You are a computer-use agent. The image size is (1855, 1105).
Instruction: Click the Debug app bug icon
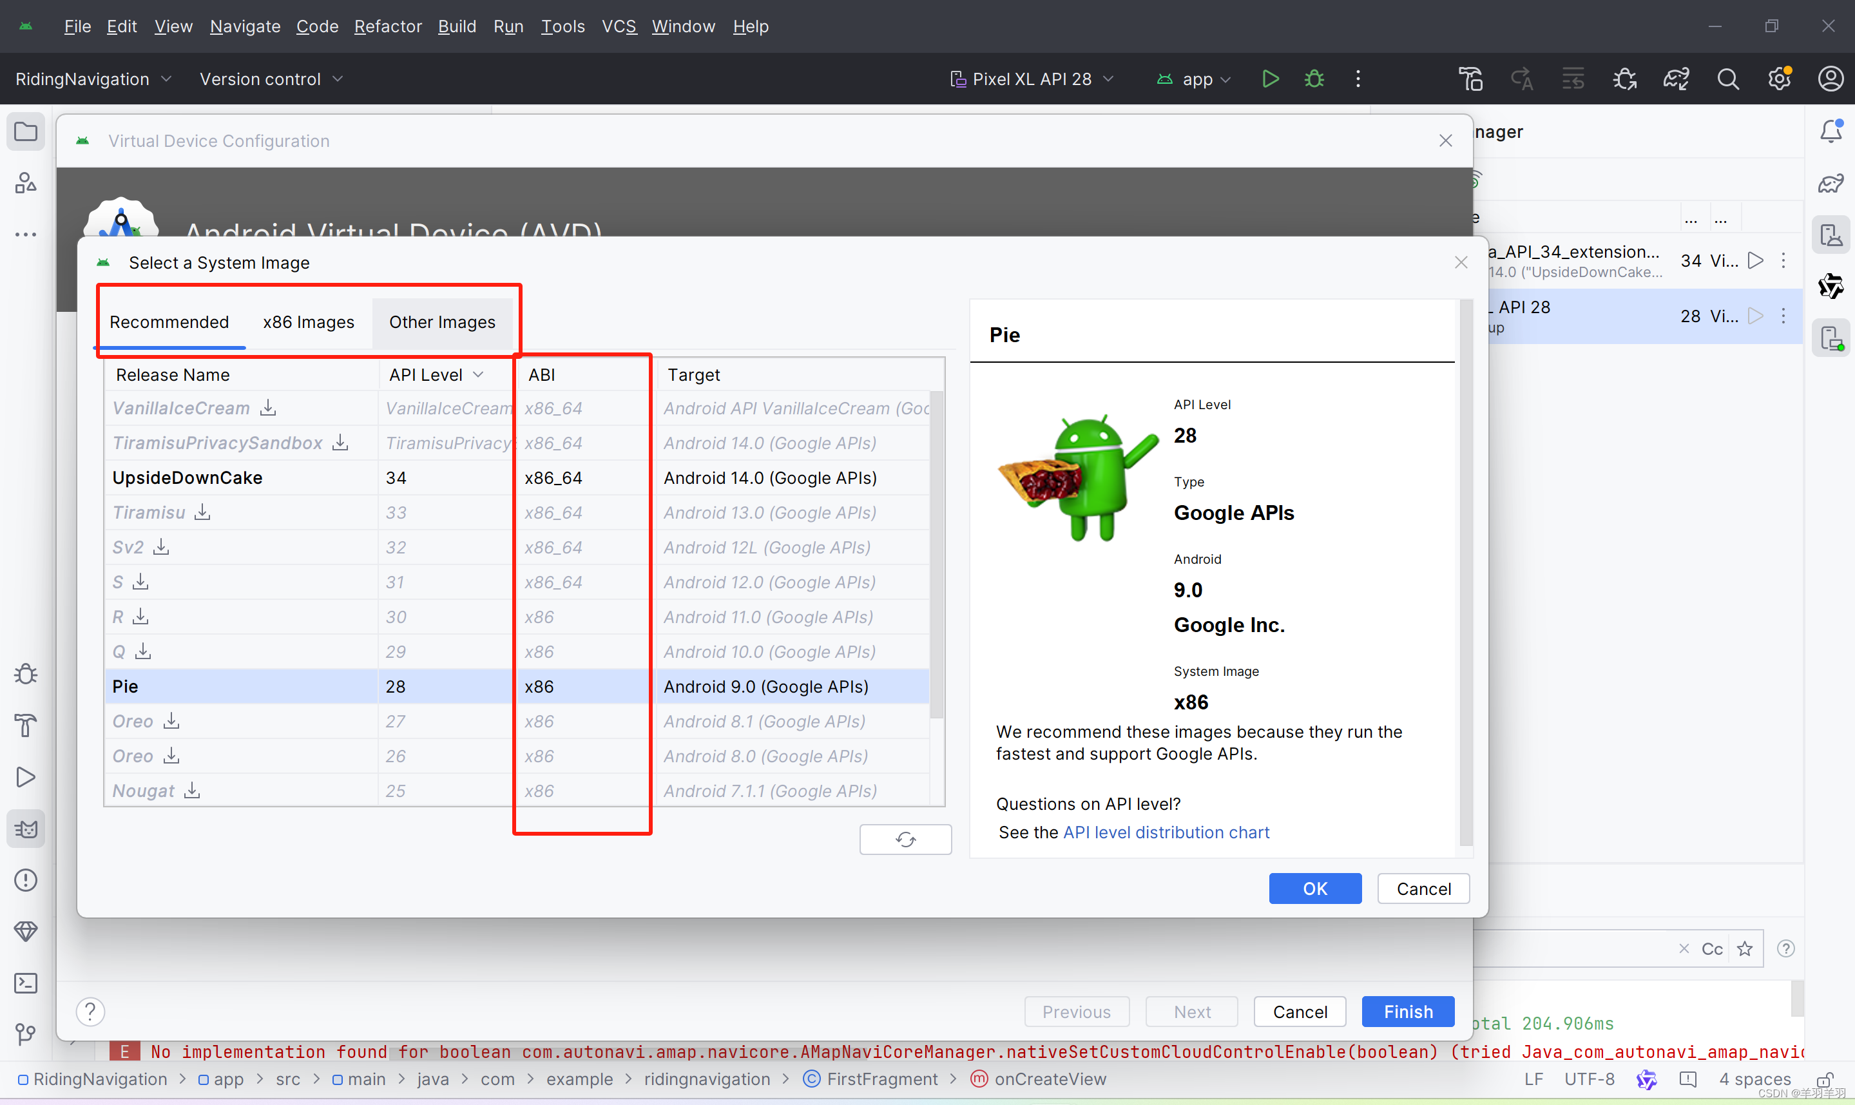pos(1314,78)
